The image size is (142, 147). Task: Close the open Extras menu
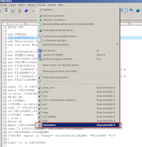pyautogui.click(x=42, y=5)
